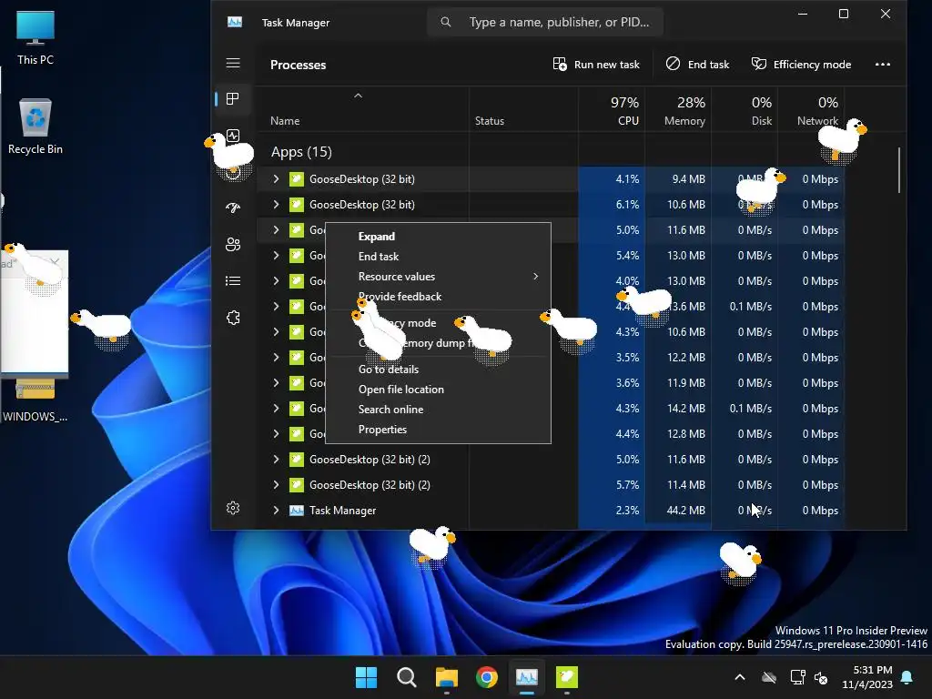Show hidden system tray icons chevron
This screenshot has width=932, height=699.
pos(740,677)
